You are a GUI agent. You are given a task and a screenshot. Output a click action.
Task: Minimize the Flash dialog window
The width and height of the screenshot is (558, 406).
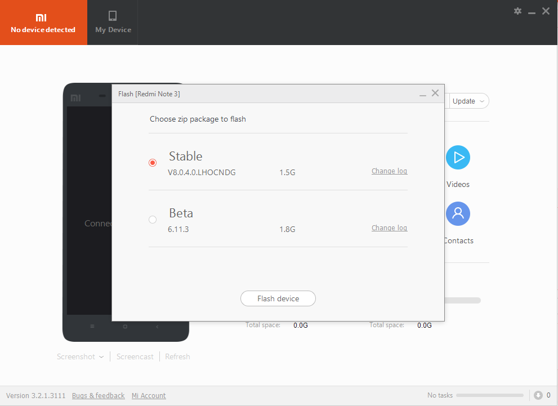point(423,94)
